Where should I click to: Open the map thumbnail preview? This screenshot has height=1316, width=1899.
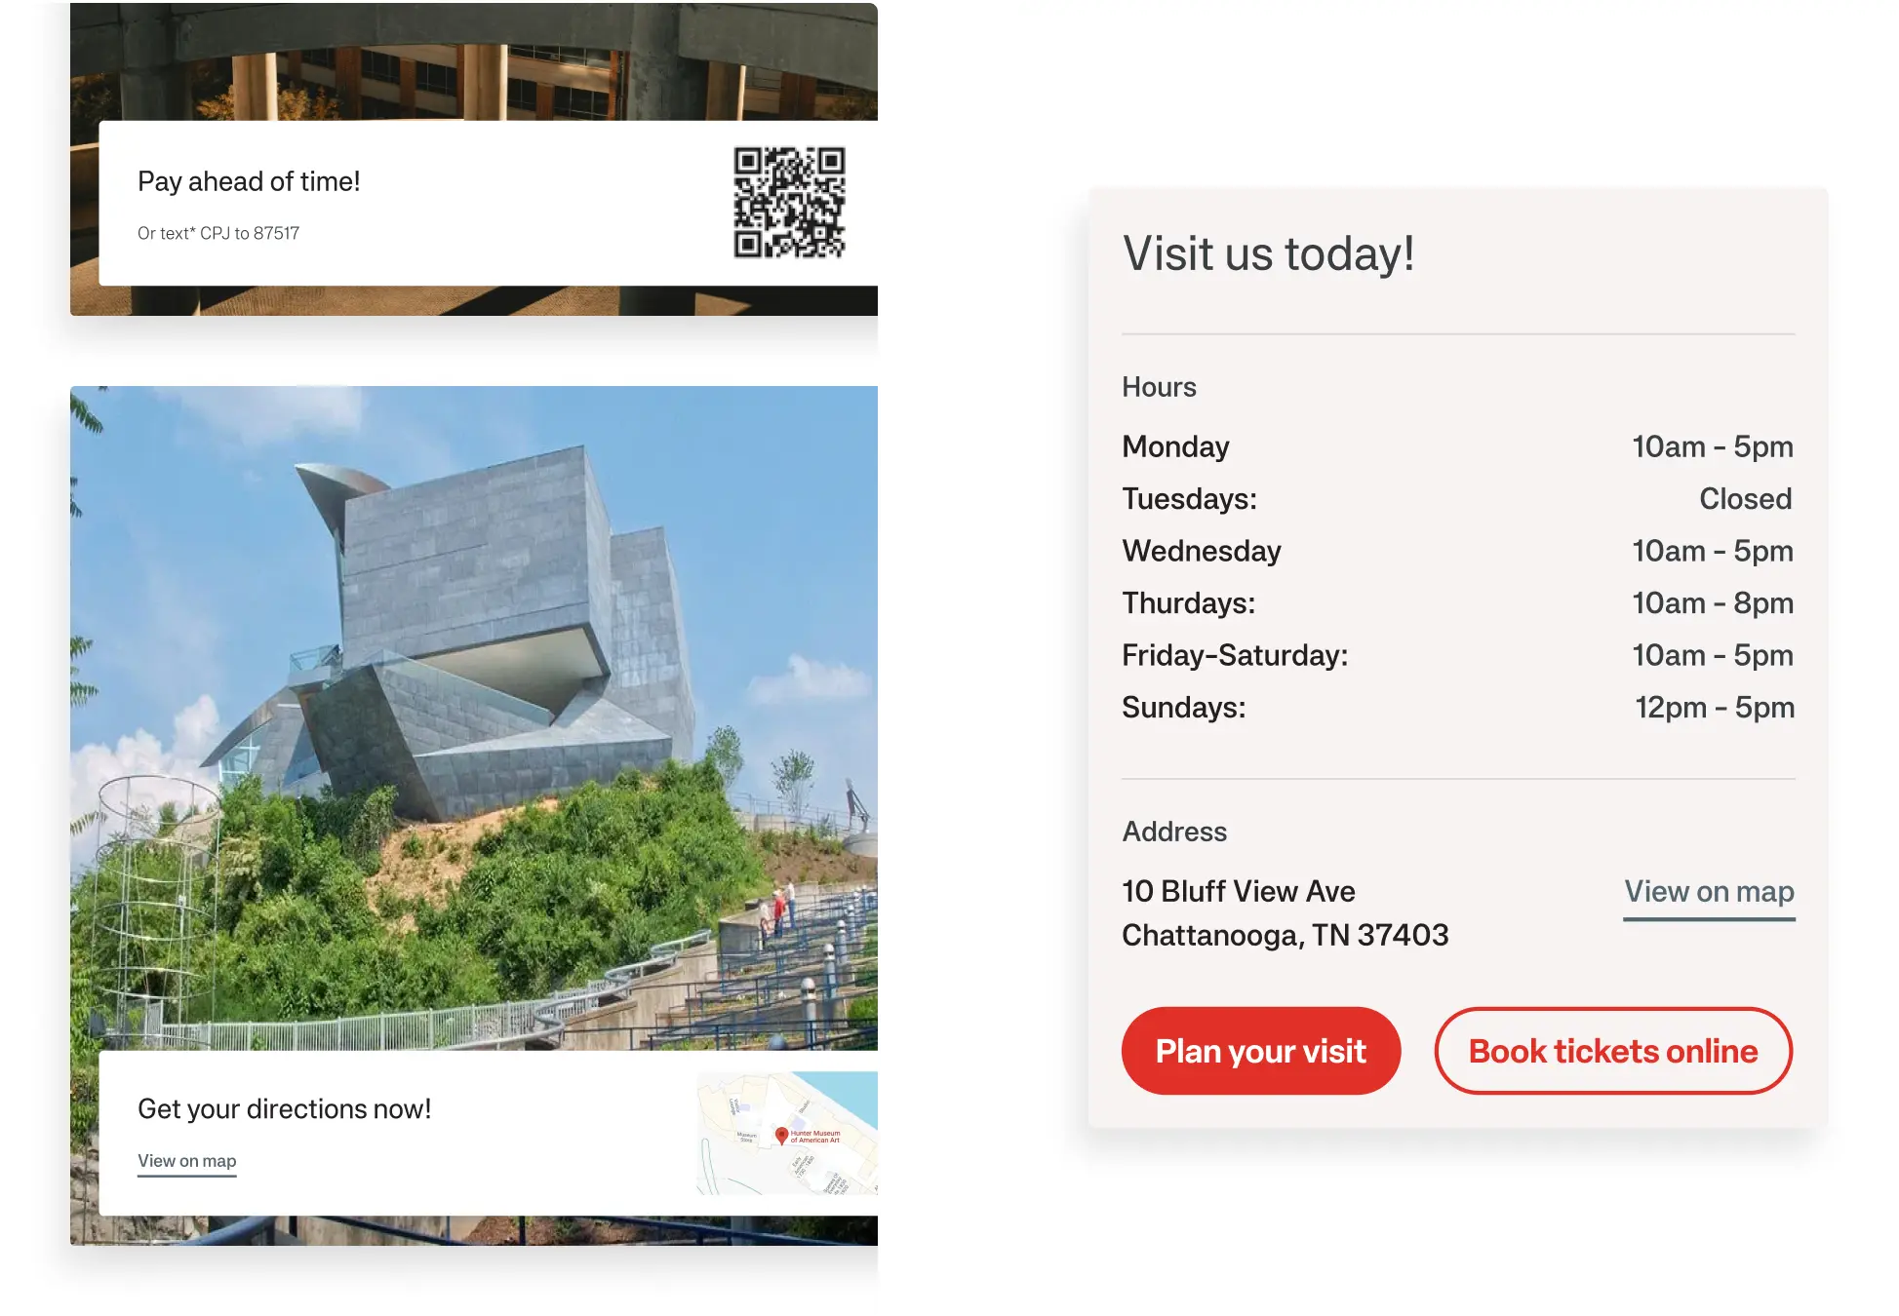click(x=787, y=1133)
